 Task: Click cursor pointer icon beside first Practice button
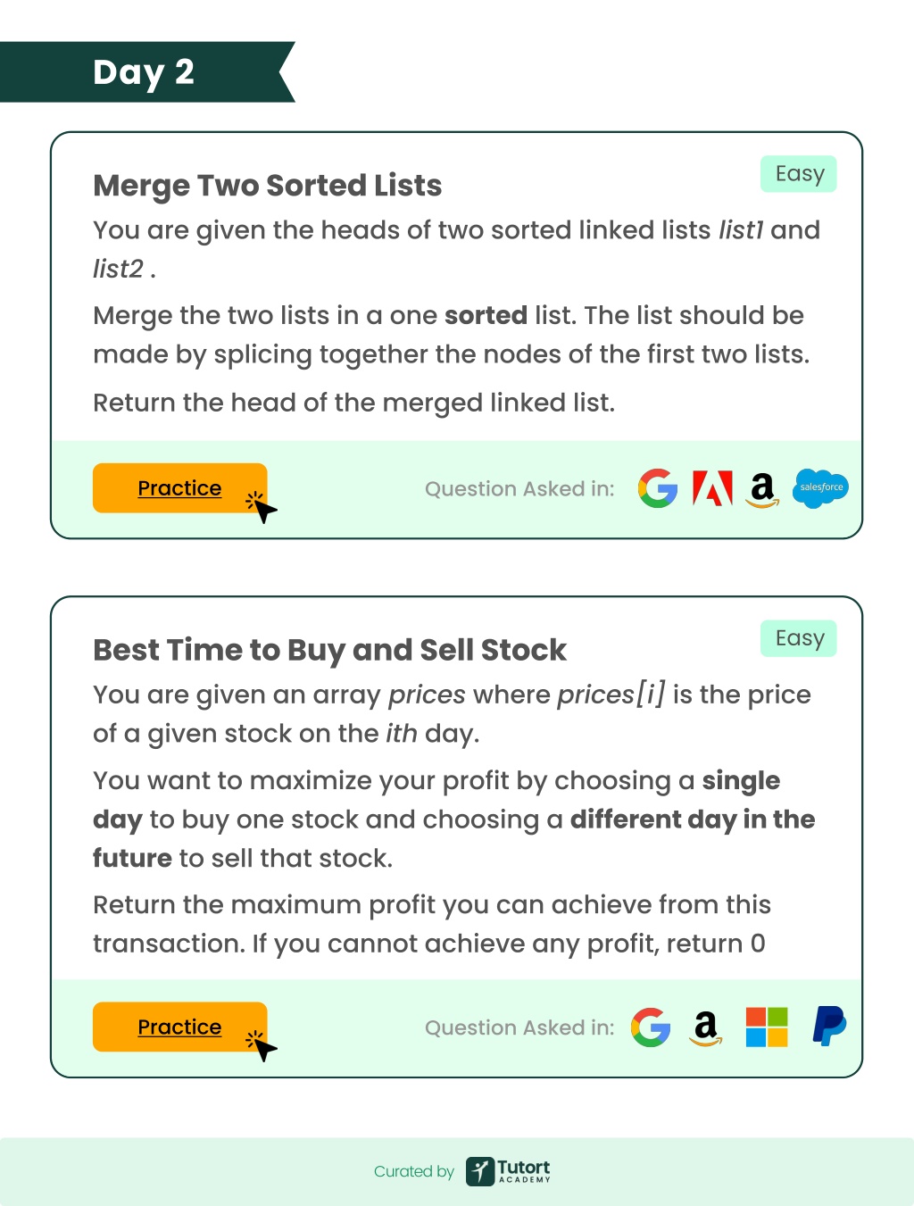click(262, 507)
